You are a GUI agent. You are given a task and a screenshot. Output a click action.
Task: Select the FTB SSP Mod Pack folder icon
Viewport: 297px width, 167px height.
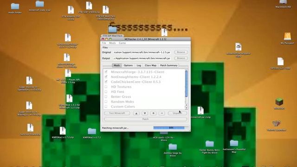112,30
